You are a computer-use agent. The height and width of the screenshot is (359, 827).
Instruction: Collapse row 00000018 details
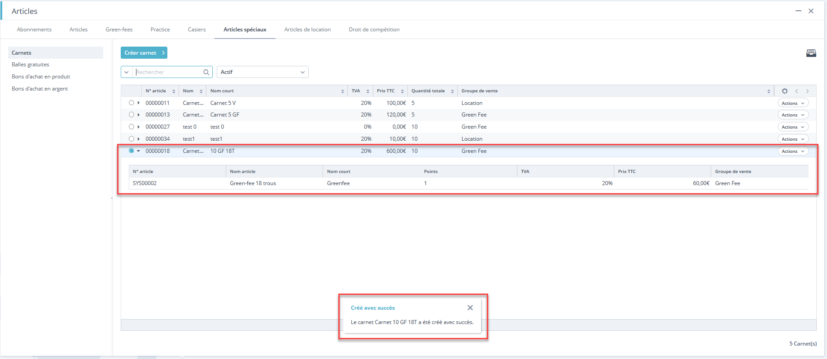click(139, 151)
